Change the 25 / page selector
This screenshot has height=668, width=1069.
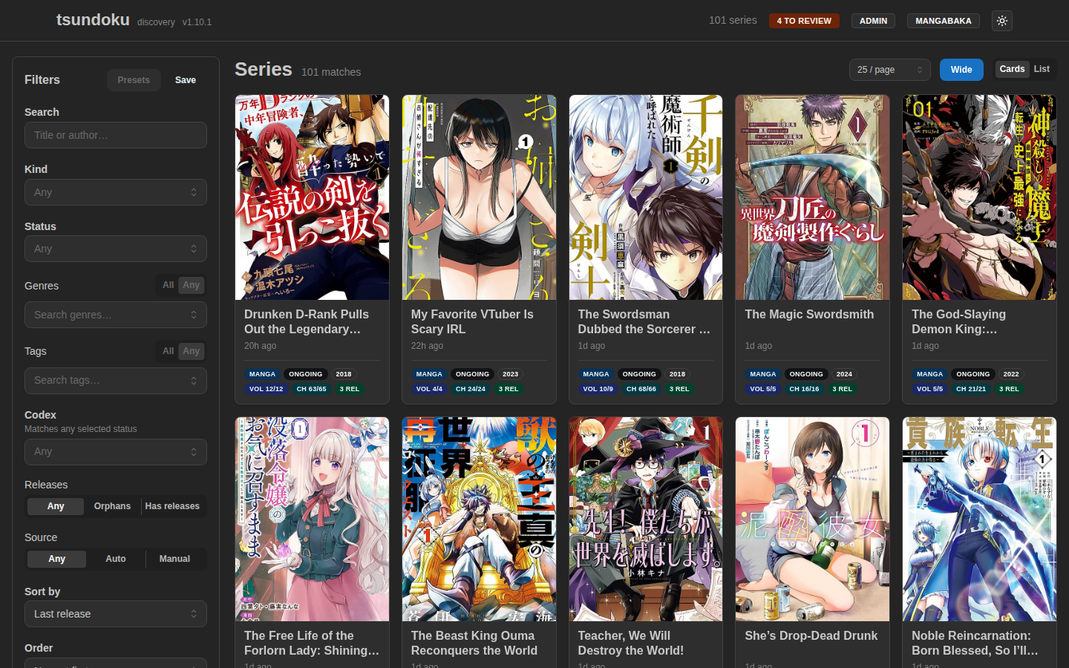point(889,70)
